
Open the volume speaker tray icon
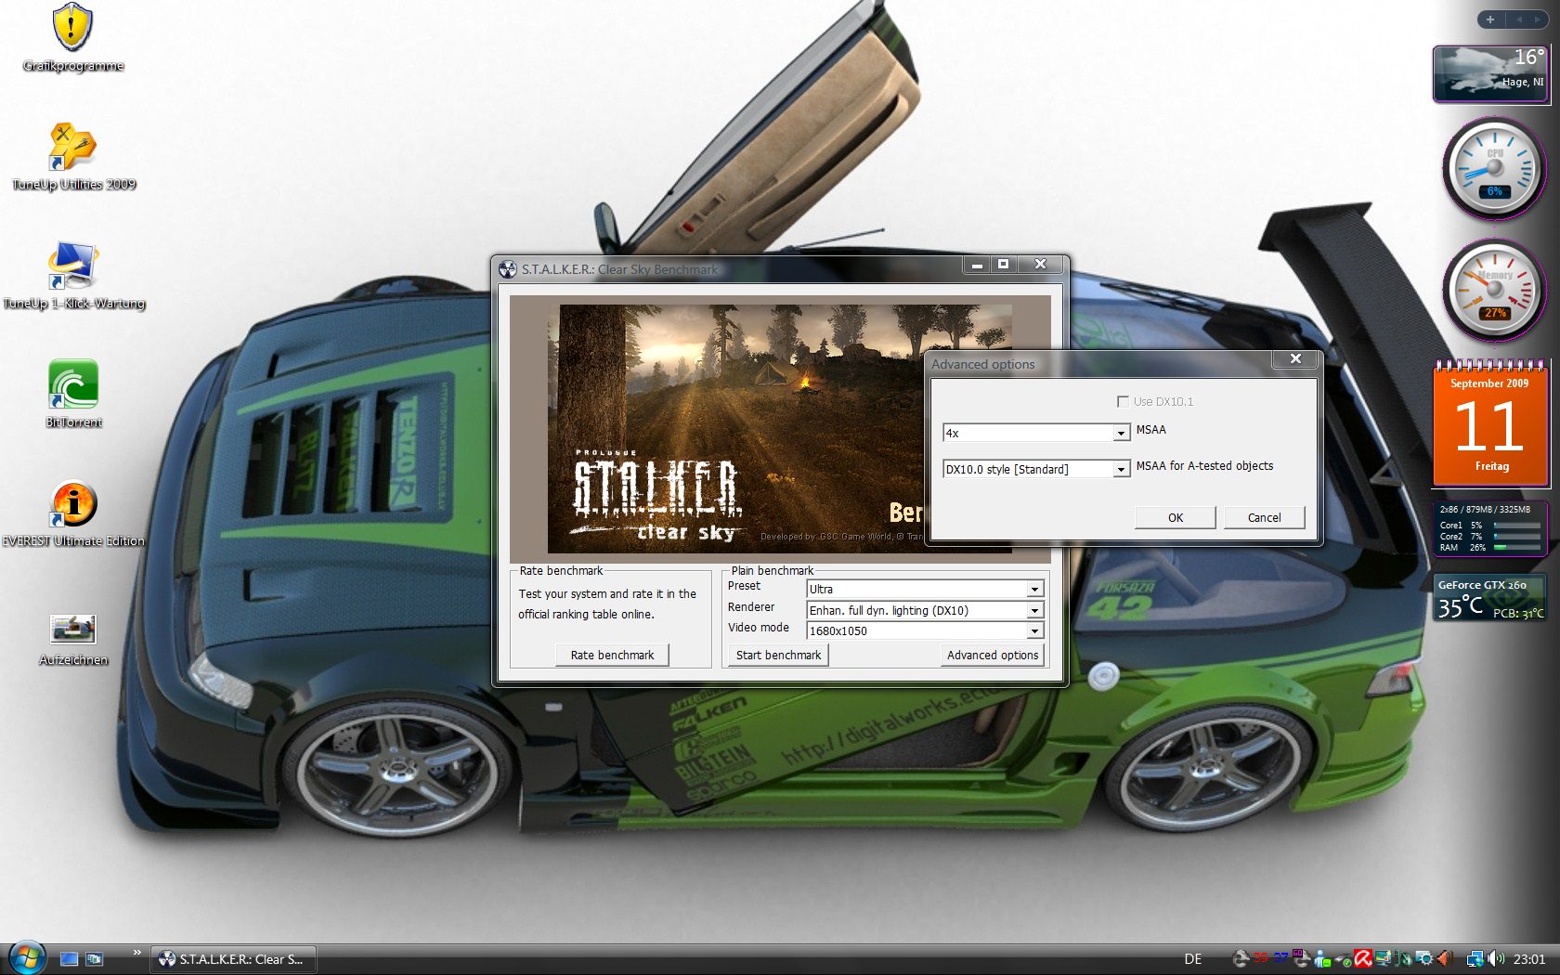coord(1496,958)
